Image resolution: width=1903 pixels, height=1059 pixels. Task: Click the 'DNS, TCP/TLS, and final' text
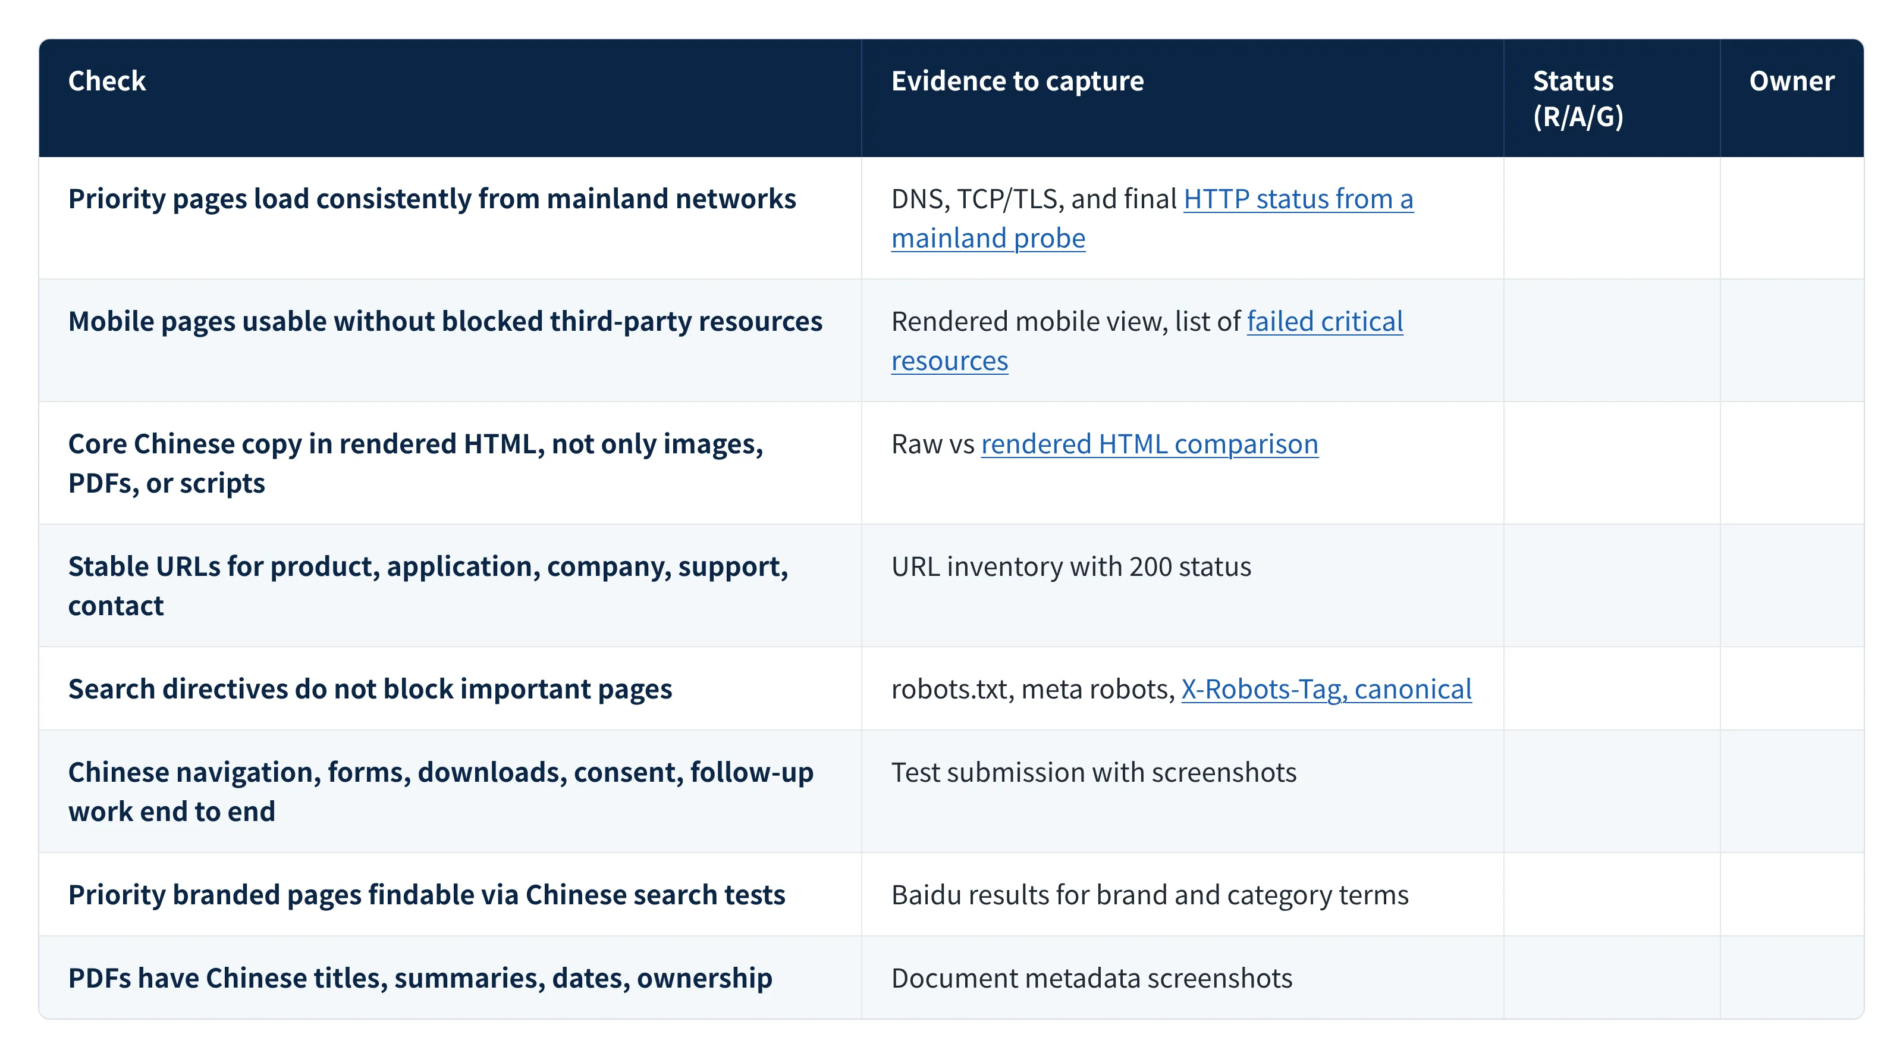[1034, 199]
